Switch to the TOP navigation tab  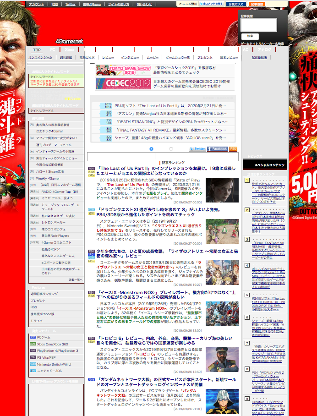coord(37,50)
